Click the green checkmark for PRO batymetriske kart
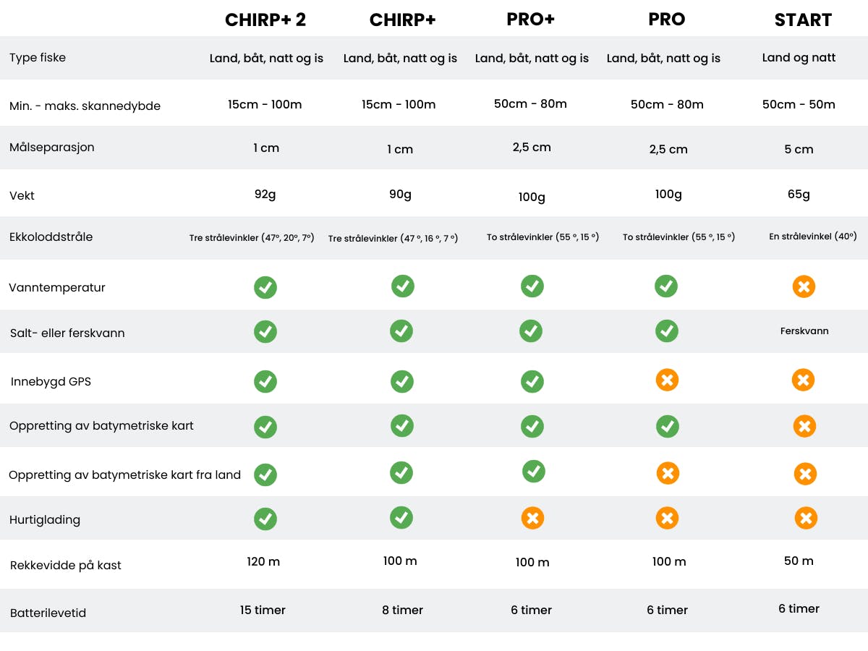The image size is (868, 651). (668, 426)
